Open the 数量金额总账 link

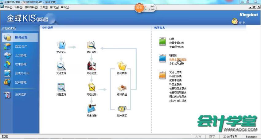177,43
